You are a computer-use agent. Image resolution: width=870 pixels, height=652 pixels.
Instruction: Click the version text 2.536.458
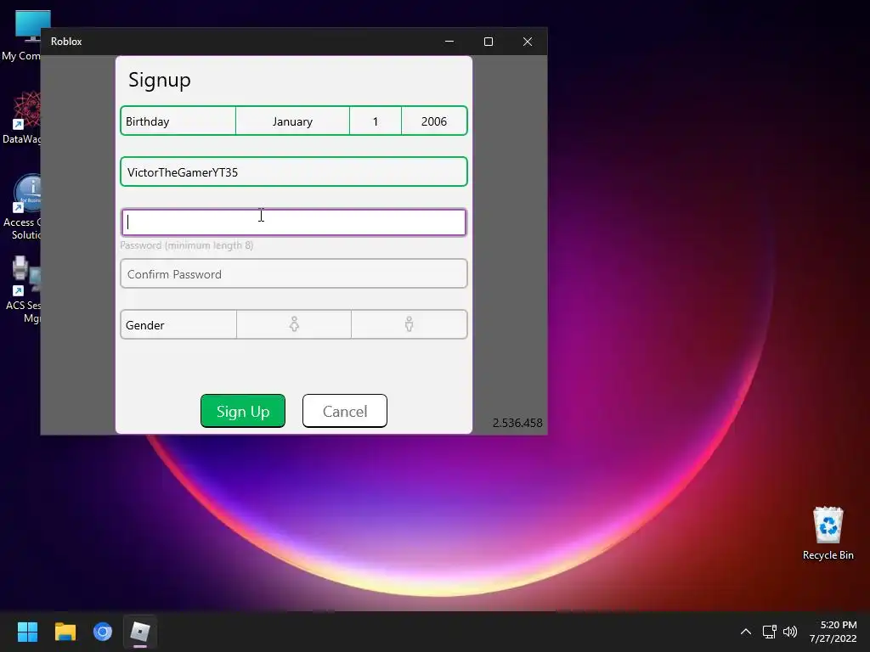(517, 423)
